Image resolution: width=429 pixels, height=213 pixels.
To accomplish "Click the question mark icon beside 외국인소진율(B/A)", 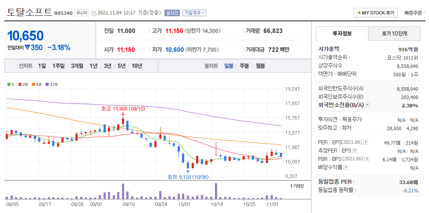I will pos(368,105).
